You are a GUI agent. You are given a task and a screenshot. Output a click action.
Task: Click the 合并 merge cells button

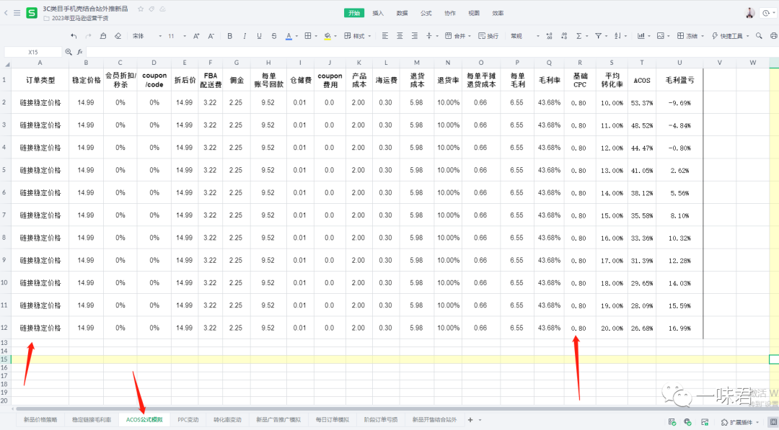point(457,36)
